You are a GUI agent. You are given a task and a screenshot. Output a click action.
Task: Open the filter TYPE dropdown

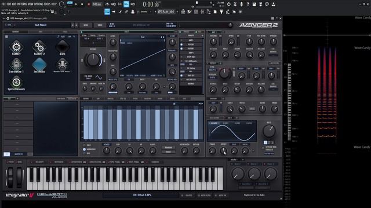tap(212, 70)
